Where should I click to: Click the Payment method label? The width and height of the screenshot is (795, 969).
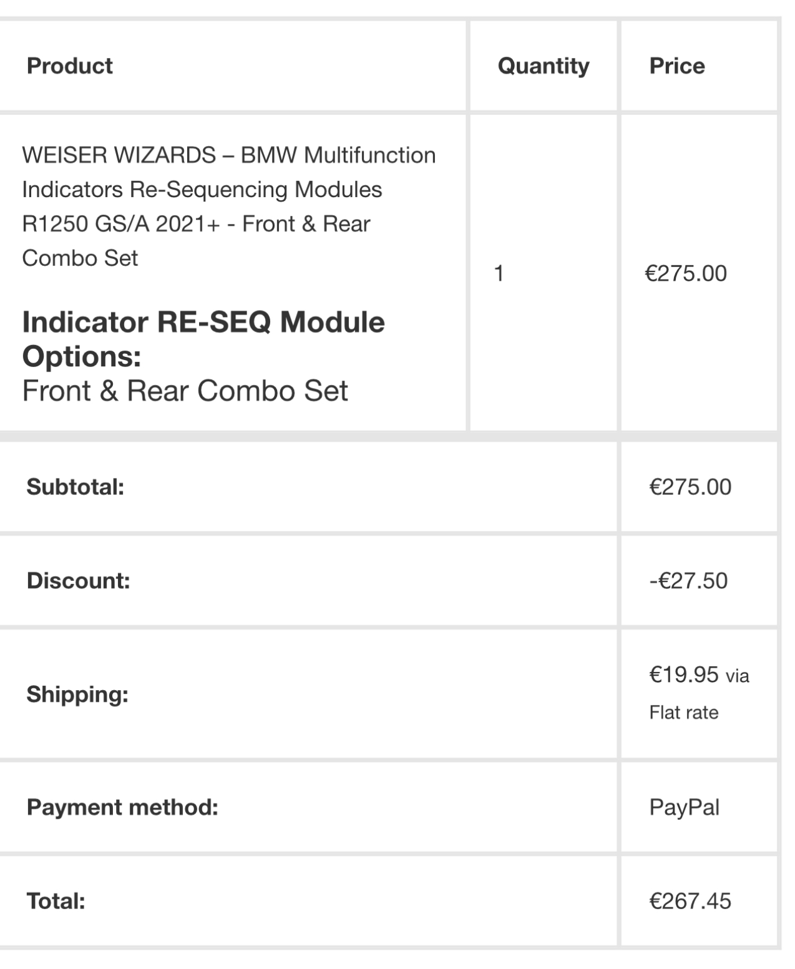[x=122, y=807]
